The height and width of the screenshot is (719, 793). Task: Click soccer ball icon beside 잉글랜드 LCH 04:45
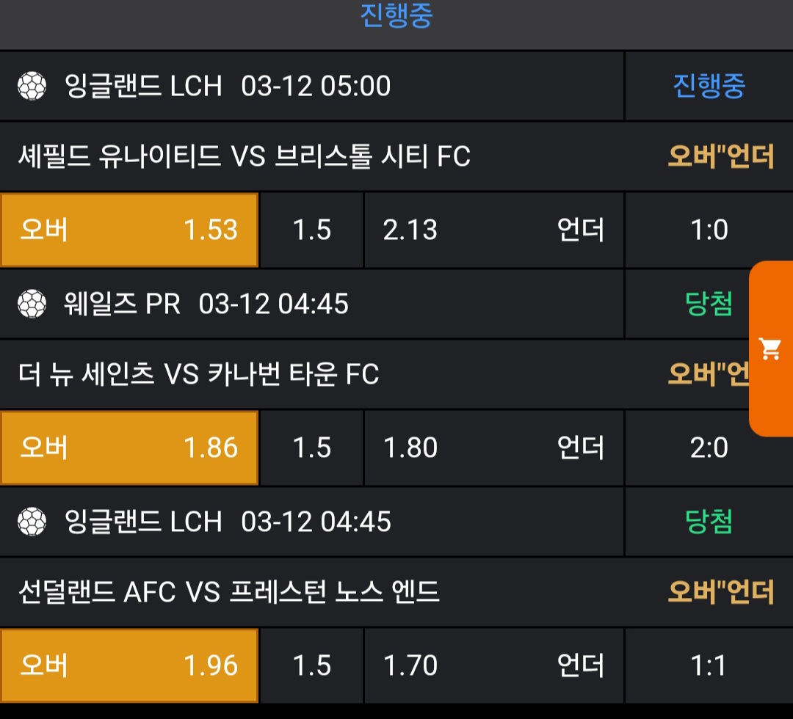[32, 522]
